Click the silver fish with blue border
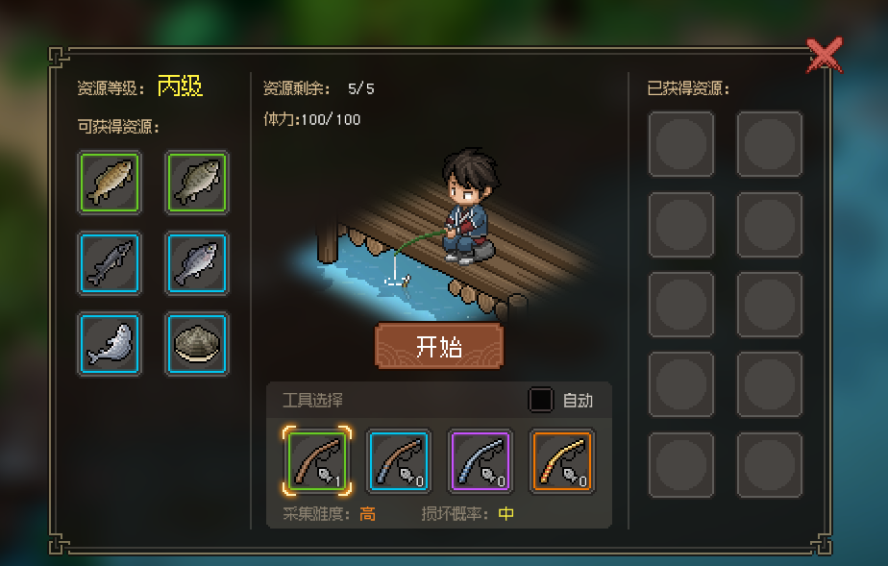 (x=197, y=263)
